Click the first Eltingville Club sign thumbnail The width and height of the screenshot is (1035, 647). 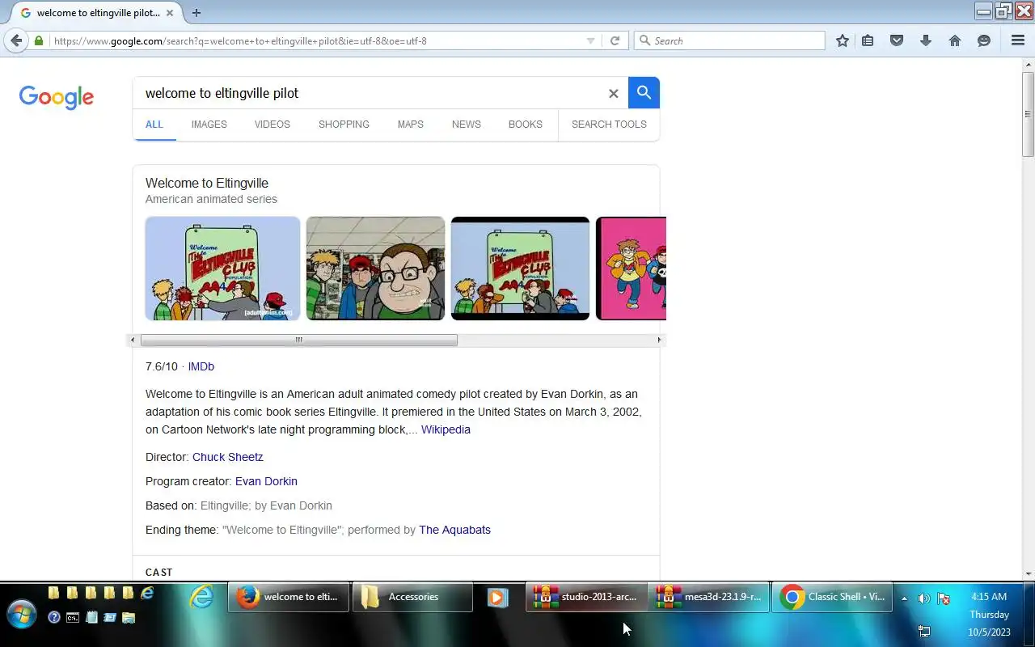coord(222,269)
